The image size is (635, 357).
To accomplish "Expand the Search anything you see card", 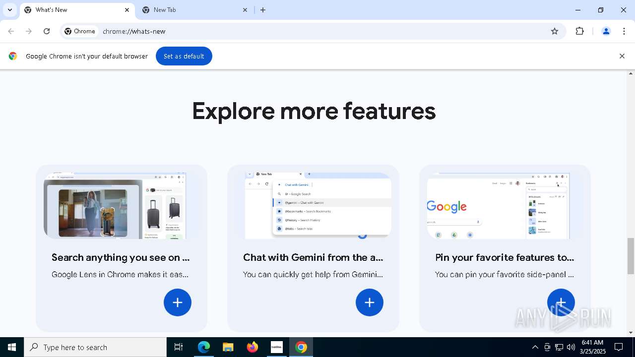I will (x=178, y=302).
